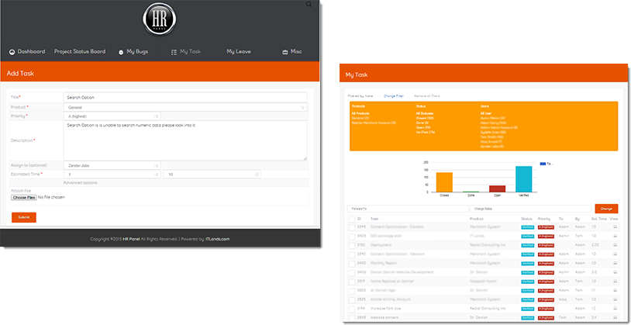Click the view icon for task 3535
631x325 pixels.
tap(615, 299)
